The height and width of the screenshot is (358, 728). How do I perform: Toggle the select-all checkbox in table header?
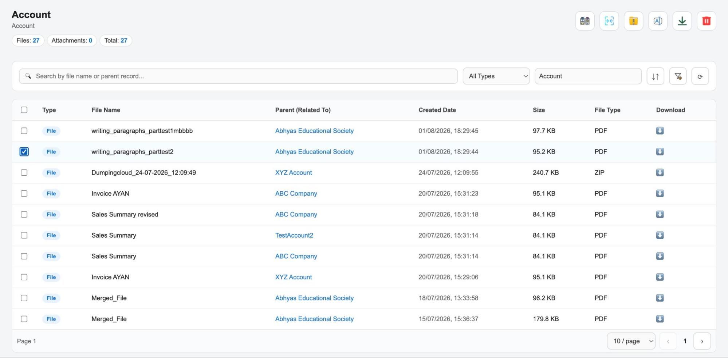click(24, 110)
